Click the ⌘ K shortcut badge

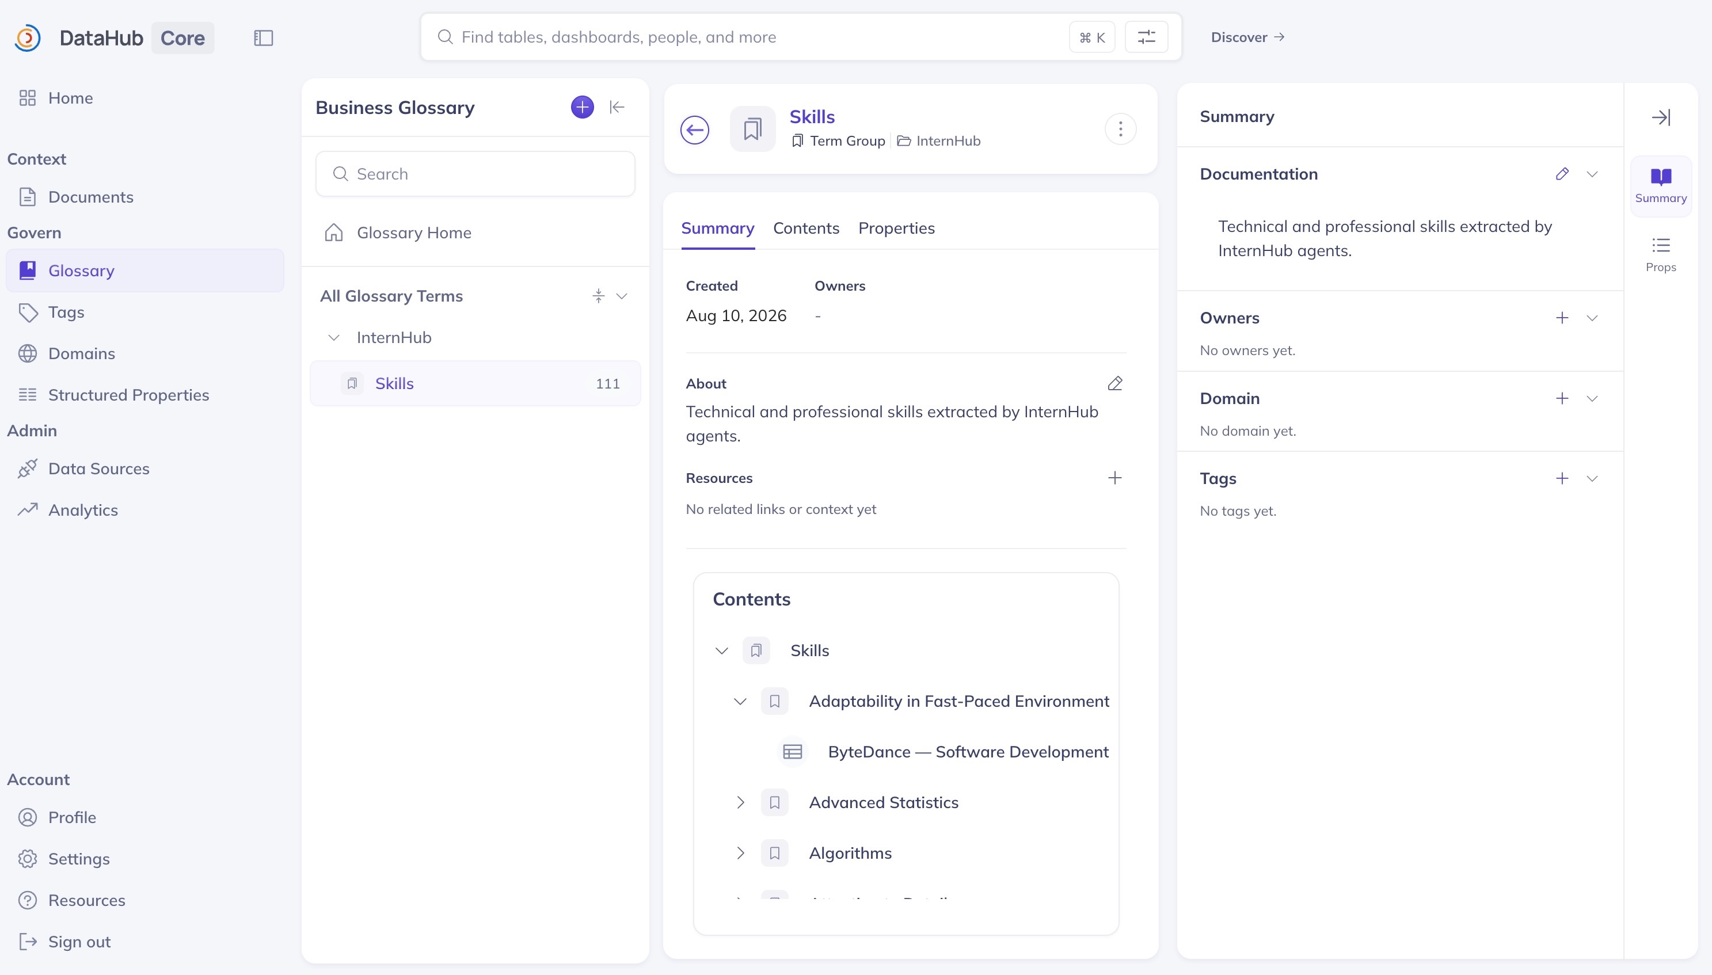[x=1091, y=37]
